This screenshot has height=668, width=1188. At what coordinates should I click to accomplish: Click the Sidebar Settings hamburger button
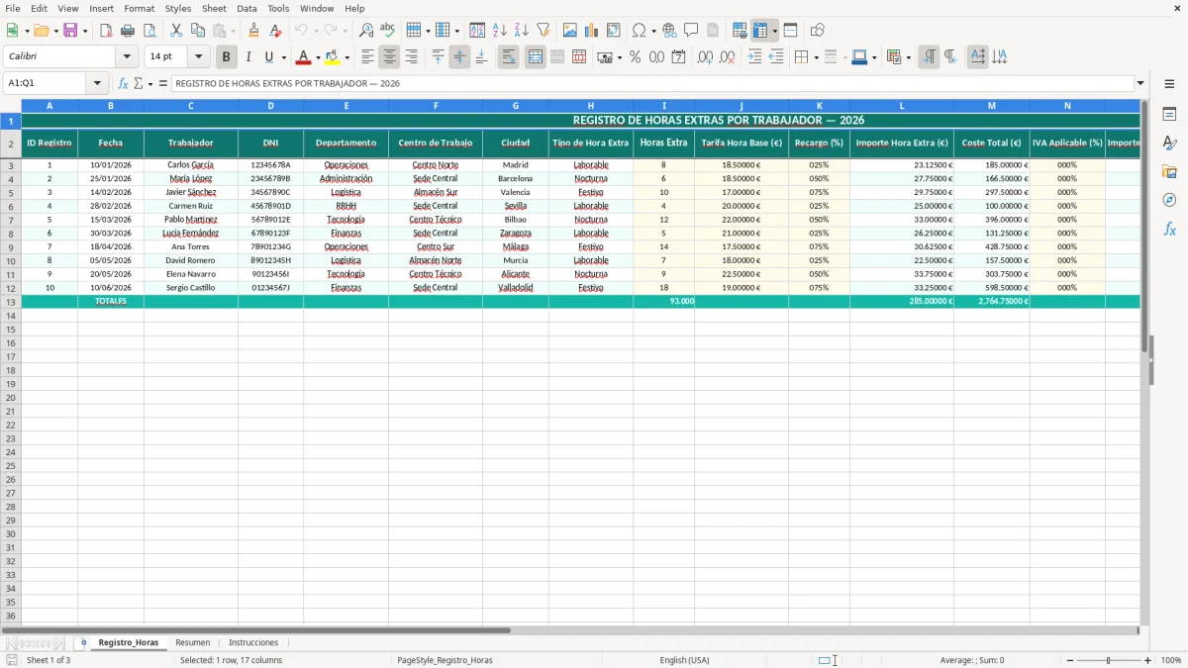point(1169,83)
